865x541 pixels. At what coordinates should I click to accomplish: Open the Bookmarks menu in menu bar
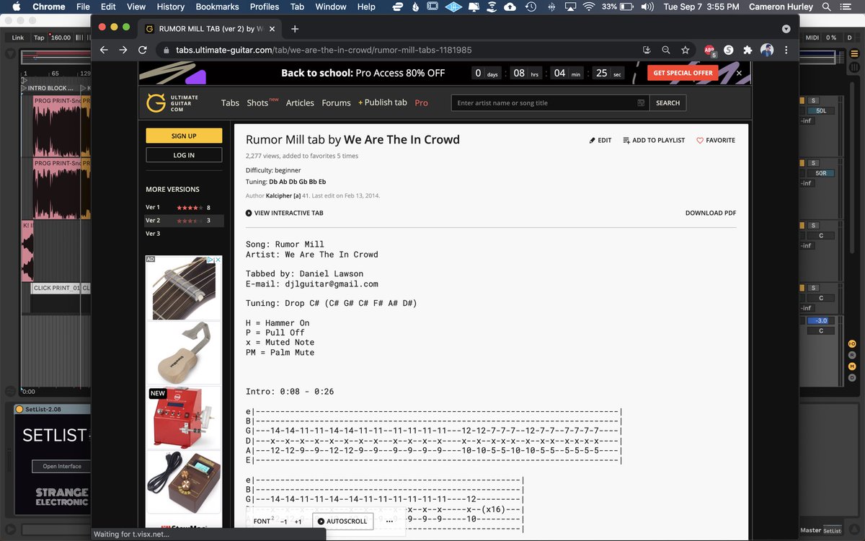(x=218, y=6)
